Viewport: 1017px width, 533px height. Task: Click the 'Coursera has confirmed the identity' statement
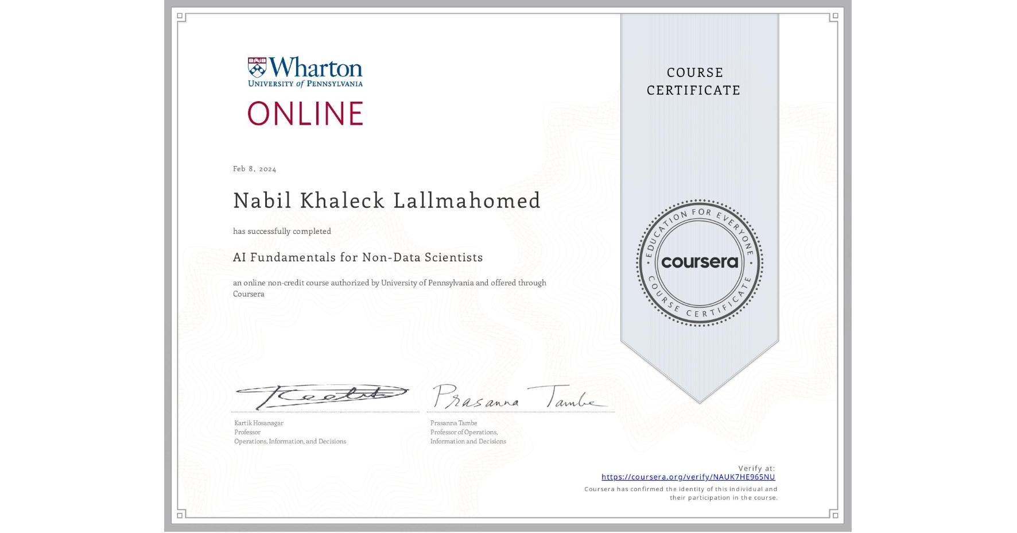(x=681, y=493)
